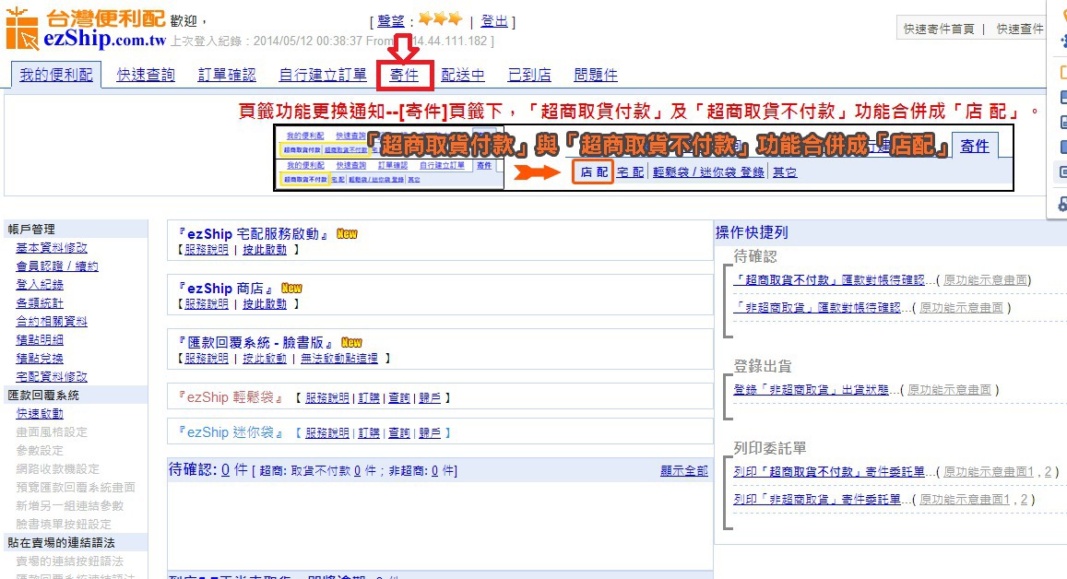This screenshot has height=579, width=1067.
Task: View 原功能示意畫面 beside 登錄「非超商取貨」出貨狀態
Action: tap(950, 390)
